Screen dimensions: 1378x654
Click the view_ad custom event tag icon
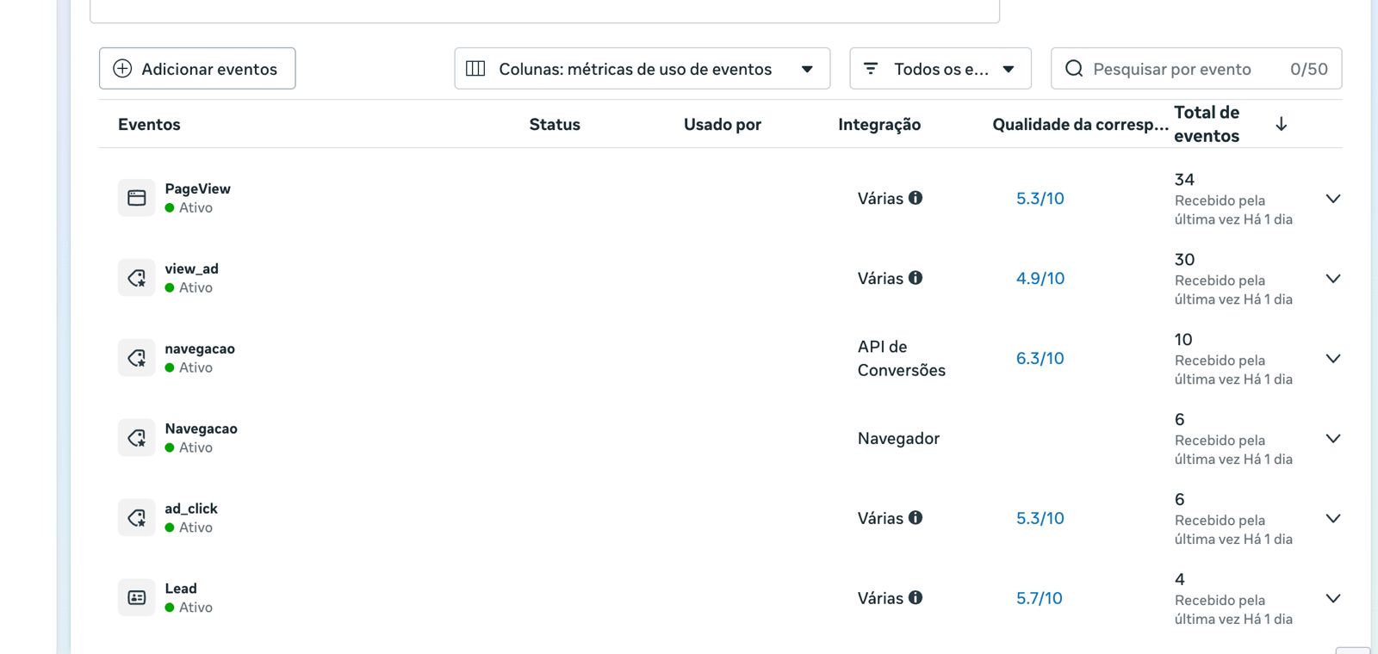point(136,278)
